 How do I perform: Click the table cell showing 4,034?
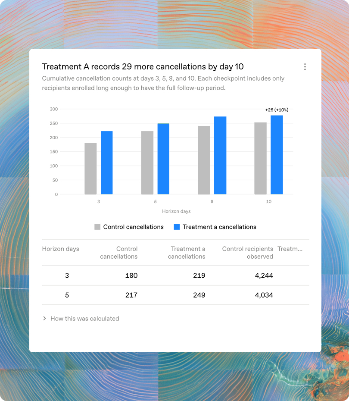264,295
